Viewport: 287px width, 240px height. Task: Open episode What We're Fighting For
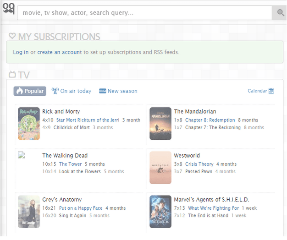214,208
